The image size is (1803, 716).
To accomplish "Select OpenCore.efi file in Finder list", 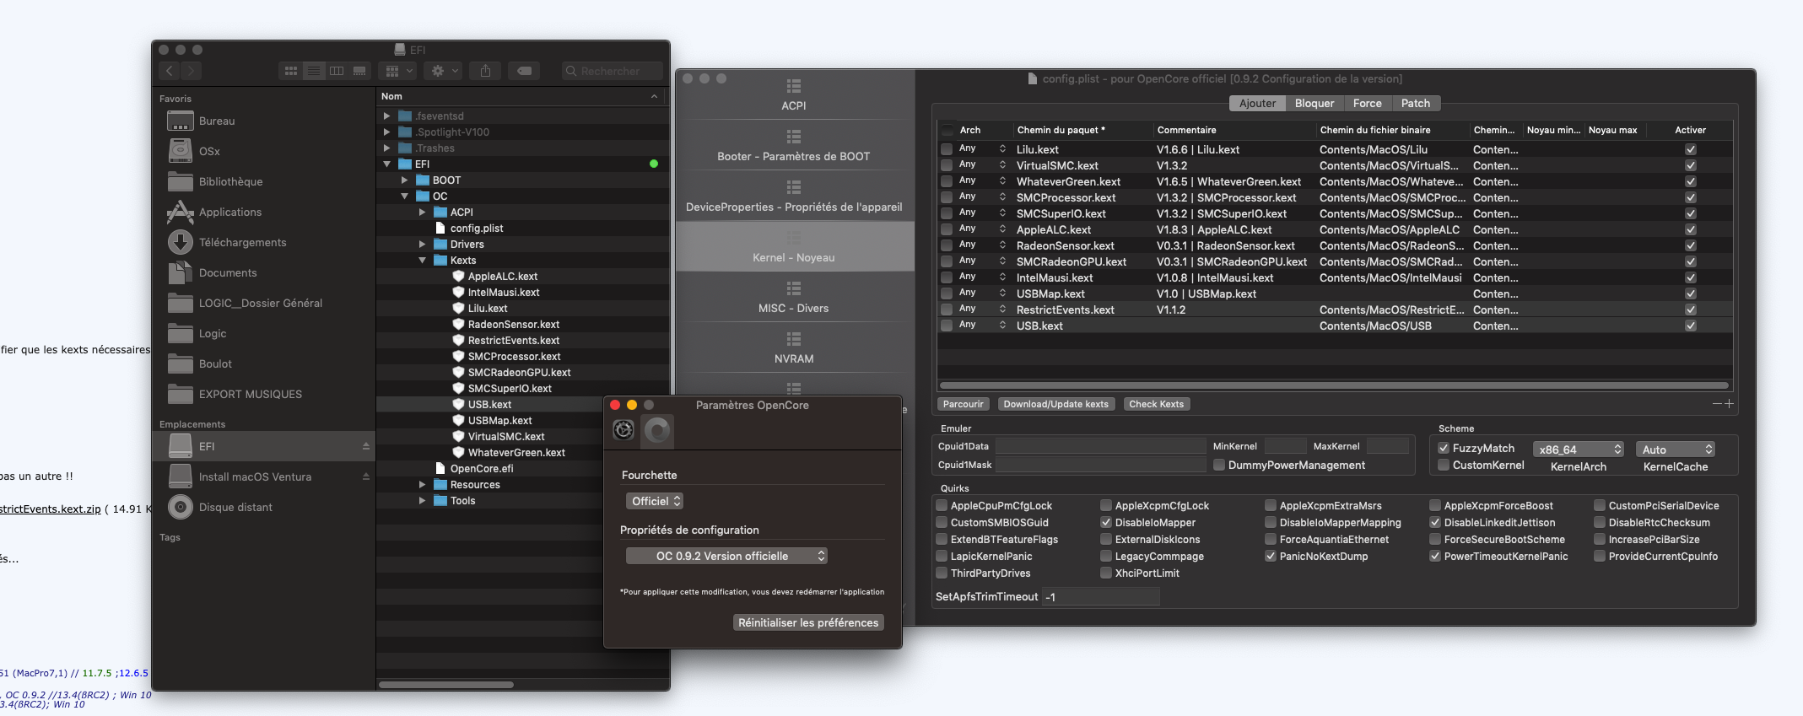I will [482, 469].
